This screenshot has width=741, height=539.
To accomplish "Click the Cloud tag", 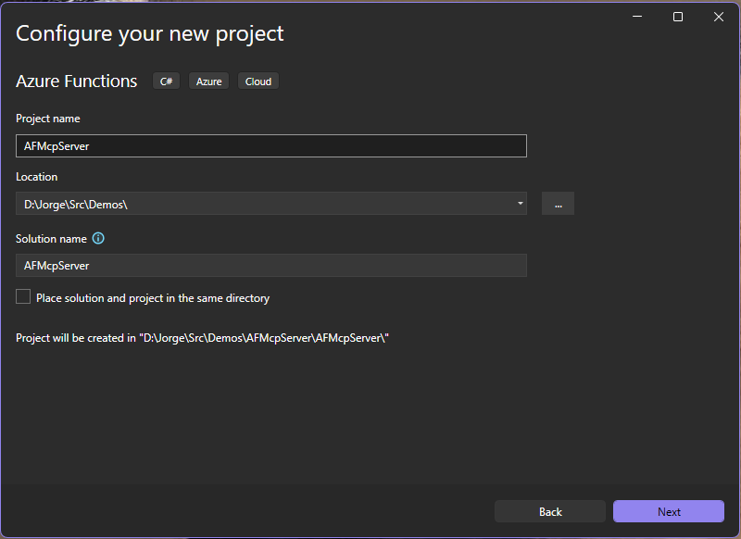I will tap(257, 81).
